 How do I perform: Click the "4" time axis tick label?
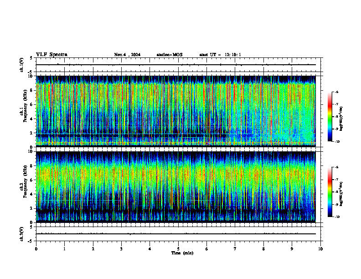(x=150, y=249)
